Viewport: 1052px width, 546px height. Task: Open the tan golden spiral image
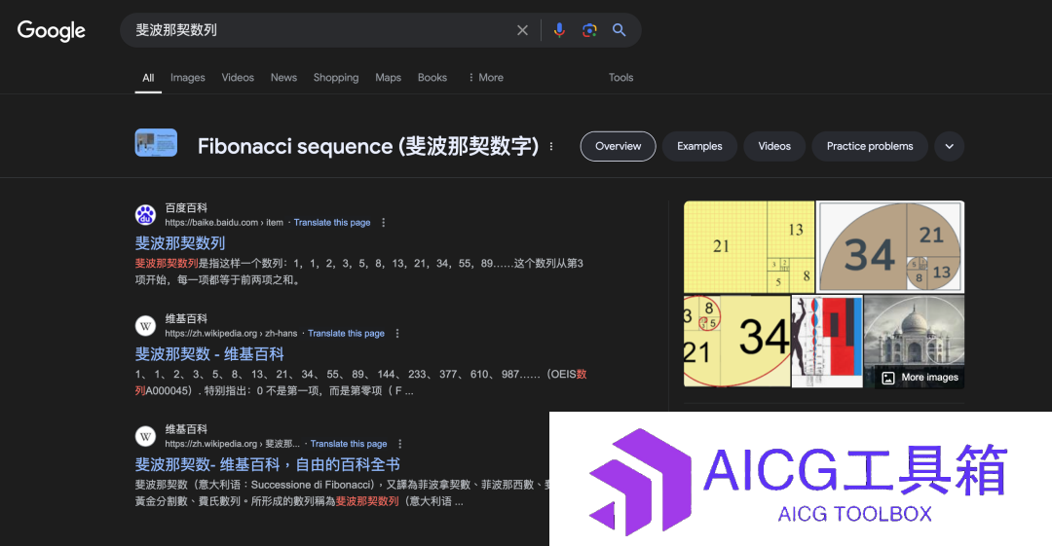(x=890, y=247)
